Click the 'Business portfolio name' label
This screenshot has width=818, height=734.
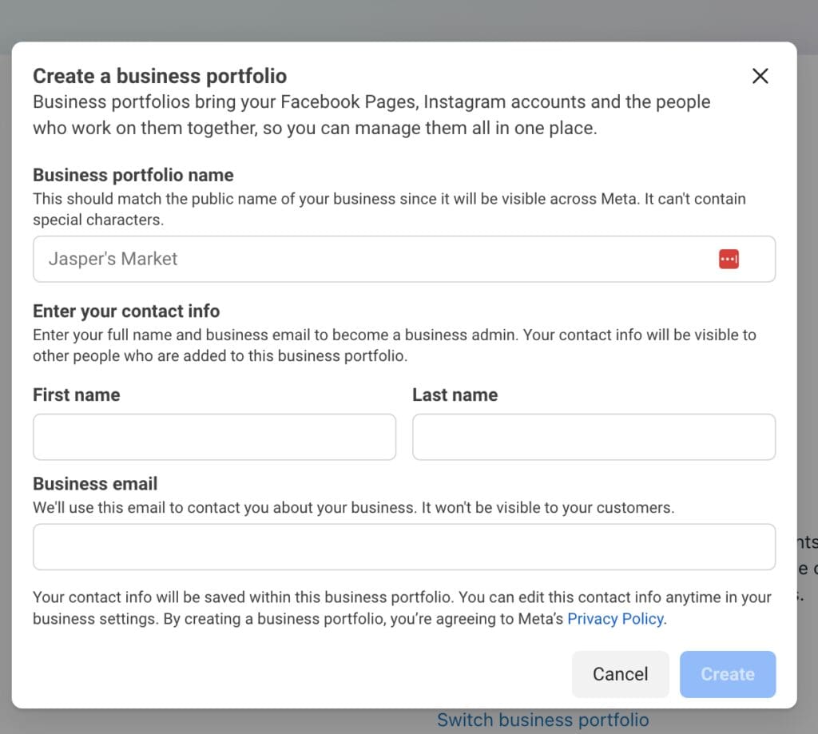[133, 175]
